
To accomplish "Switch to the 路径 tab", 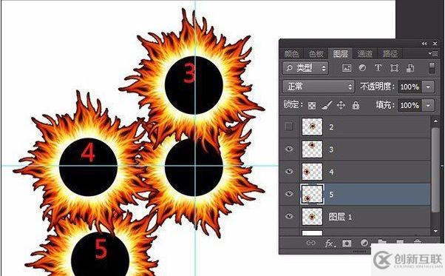I will pyautogui.click(x=390, y=53).
